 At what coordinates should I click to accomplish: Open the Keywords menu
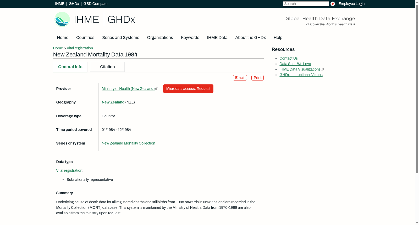pyautogui.click(x=190, y=37)
